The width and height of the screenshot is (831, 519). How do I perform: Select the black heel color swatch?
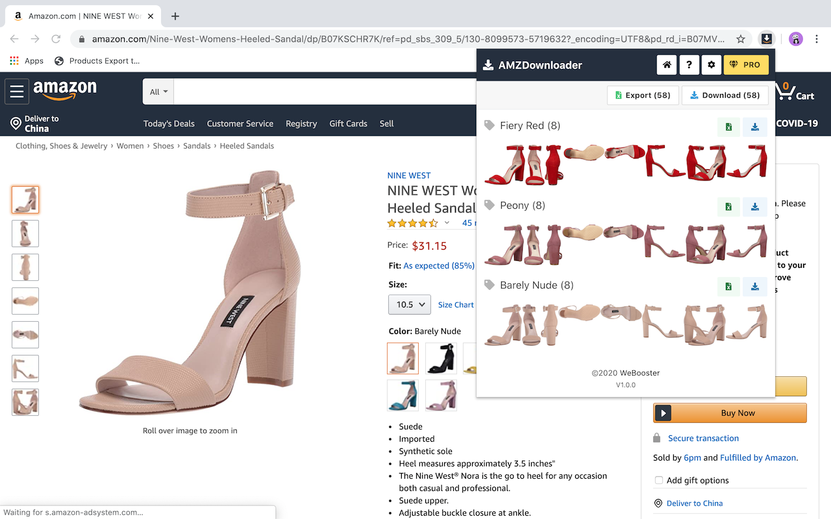441,358
